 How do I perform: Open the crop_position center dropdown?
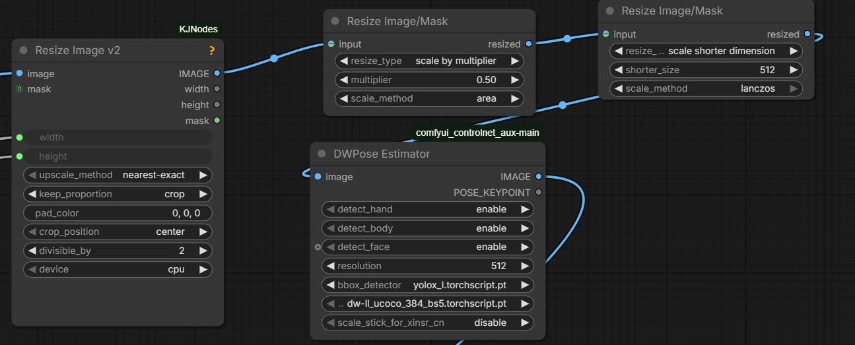[x=118, y=232]
